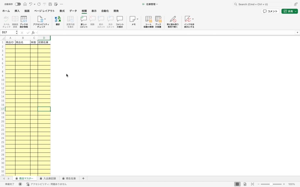The width and height of the screenshot is (300, 187).
Task: Open the 自動化 ribbon tab
Action: (x=105, y=11)
